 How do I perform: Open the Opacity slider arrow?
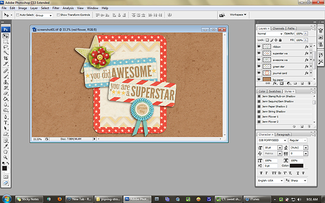305,34
